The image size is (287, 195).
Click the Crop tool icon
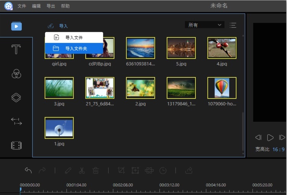121,170
